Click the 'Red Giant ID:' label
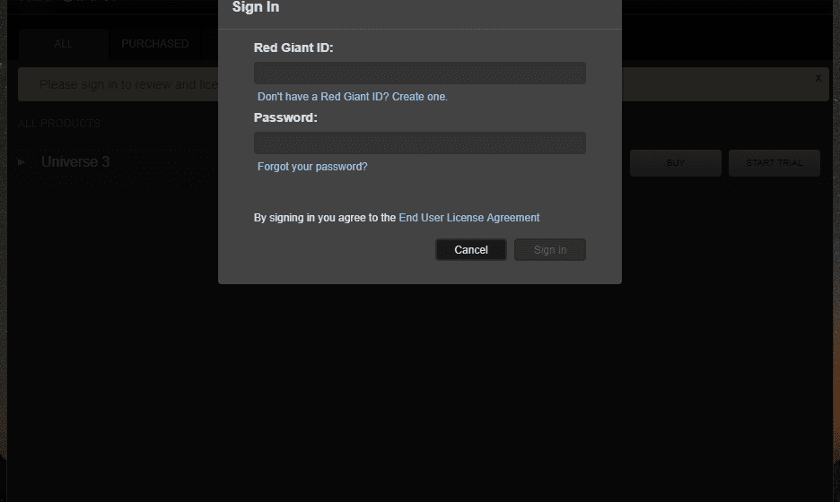 pos(293,48)
